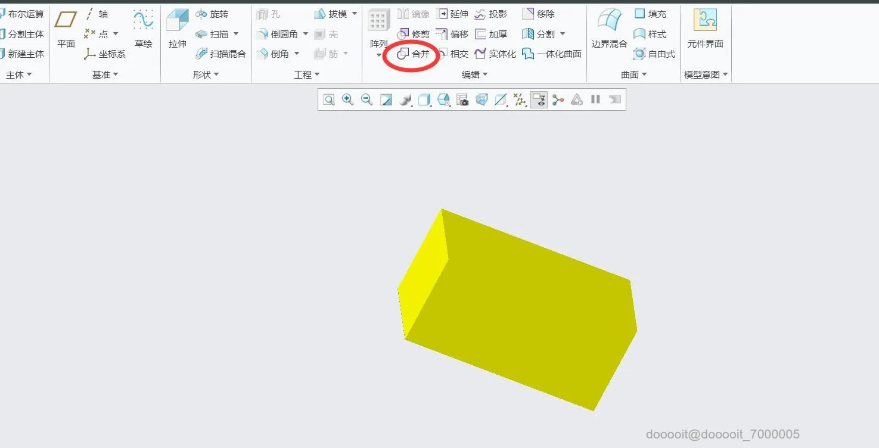Click the 偏移 Offset tool
This screenshot has width=879, height=448.
point(452,34)
